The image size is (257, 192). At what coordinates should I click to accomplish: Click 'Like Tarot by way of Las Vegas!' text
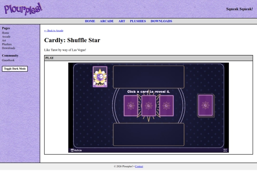tap(65, 50)
